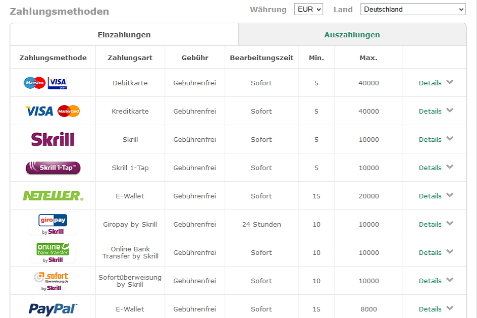Open Details link for Sofortüberweisung by Skrill
Screen dimensions: 477x318
coord(430,281)
